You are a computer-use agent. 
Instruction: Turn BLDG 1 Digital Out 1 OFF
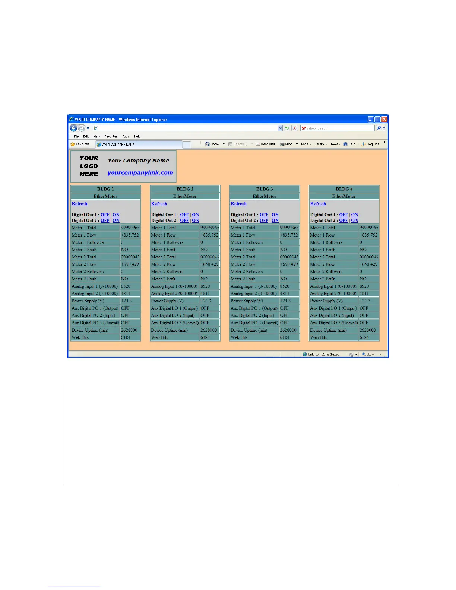[x=105, y=215]
